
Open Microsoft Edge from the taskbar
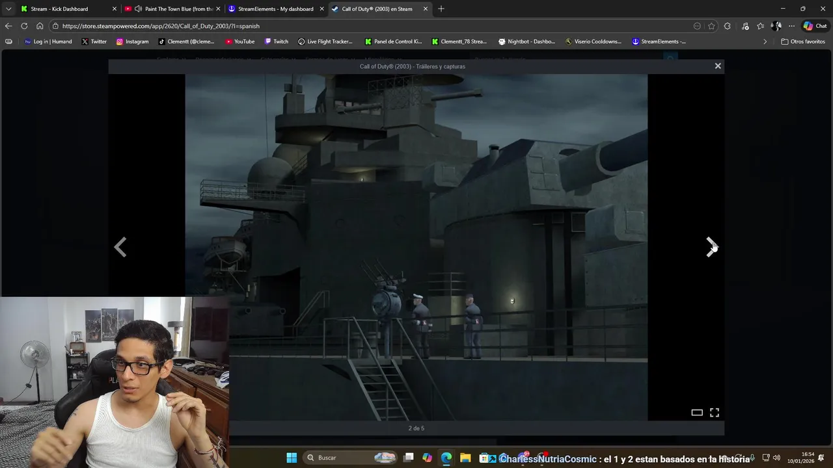446,458
